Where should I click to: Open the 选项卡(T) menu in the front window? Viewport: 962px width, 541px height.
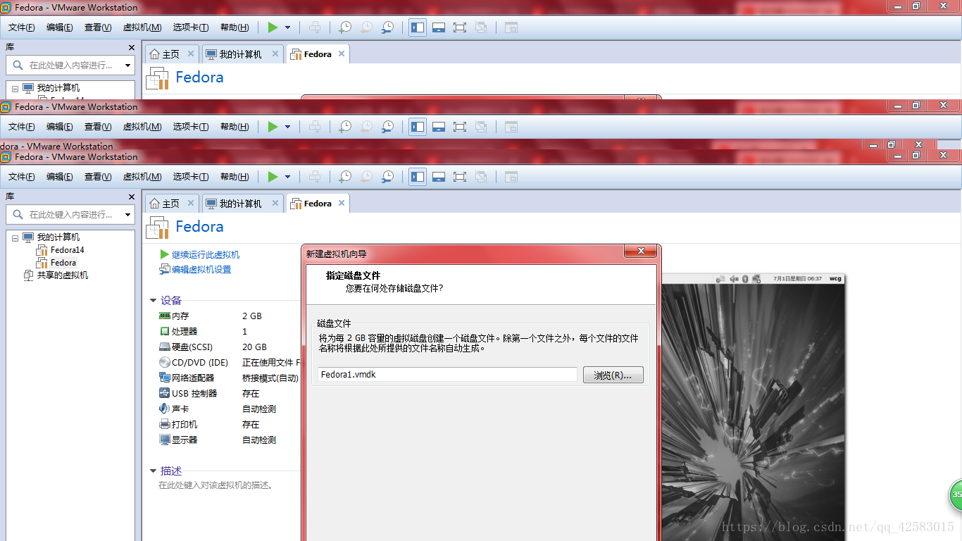pyautogui.click(x=191, y=177)
